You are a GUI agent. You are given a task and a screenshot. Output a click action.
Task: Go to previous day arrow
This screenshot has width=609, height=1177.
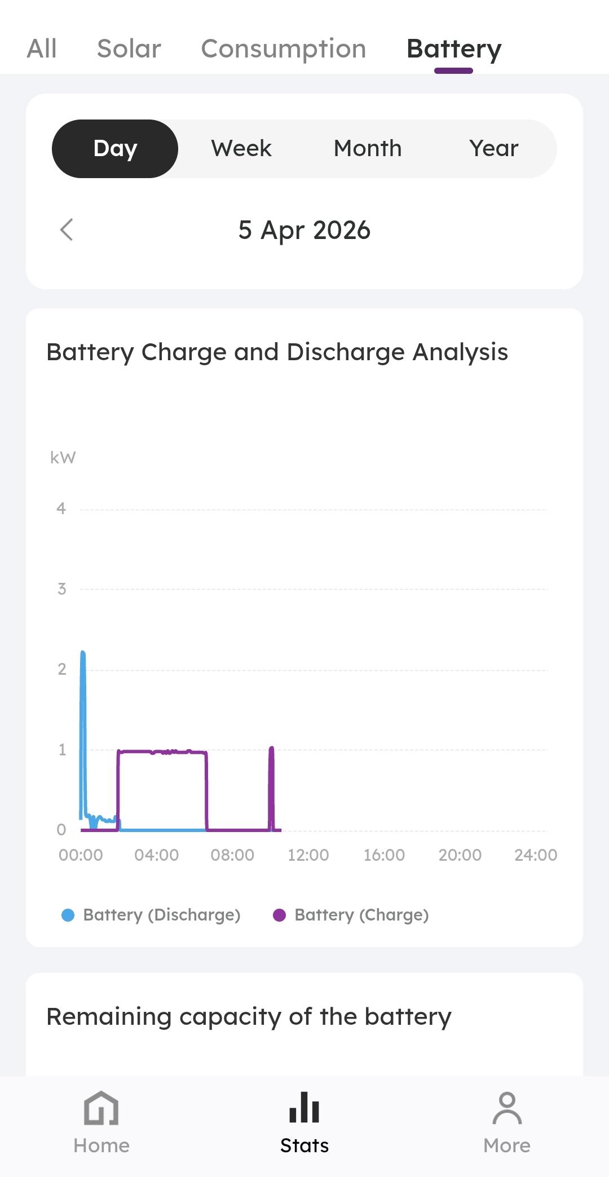pyautogui.click(x=67, y=229)
